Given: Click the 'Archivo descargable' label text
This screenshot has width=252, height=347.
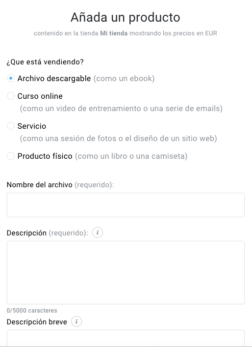Looking at the screenshot, I should point(54,79).
